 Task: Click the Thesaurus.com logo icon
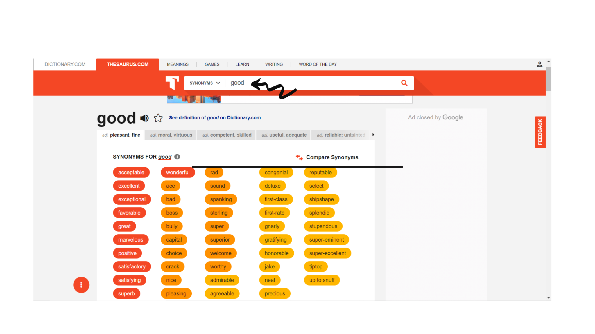point(172,82)
